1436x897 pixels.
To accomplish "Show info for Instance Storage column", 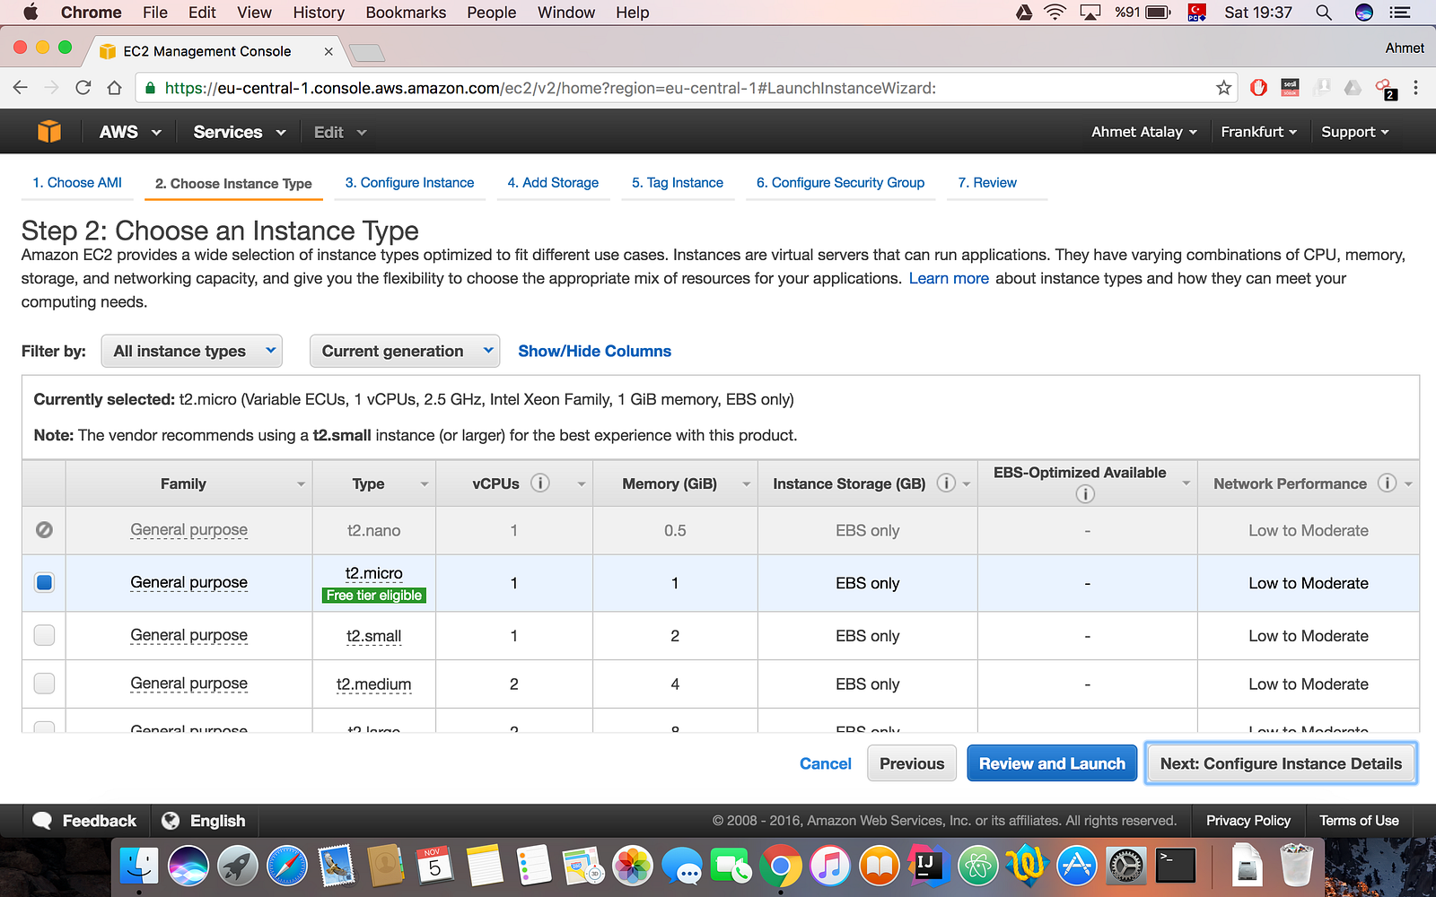I will click(946, 483).
